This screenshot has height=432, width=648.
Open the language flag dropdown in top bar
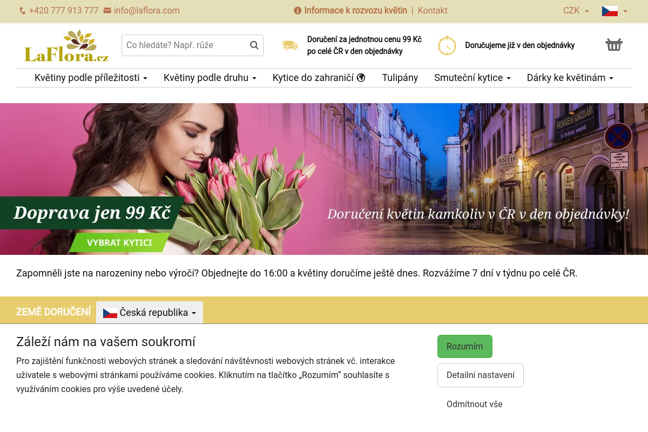pos(613,10)
